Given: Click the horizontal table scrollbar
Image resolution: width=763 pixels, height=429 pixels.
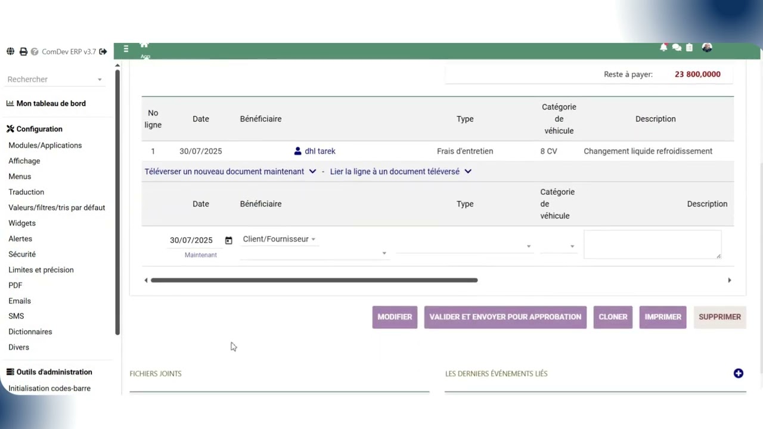Looking at the screenshot, I should (314, 280).
